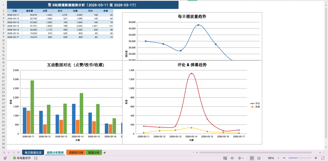The image size is (328, 161).
Task: Click the 播放量 vertical axis title
Action: 126,54
